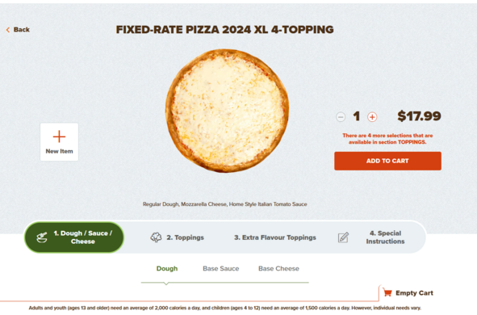Click the ADD TO CART button
The width and height of the screenshot is (477, 315).
click(x=387, y=161)
